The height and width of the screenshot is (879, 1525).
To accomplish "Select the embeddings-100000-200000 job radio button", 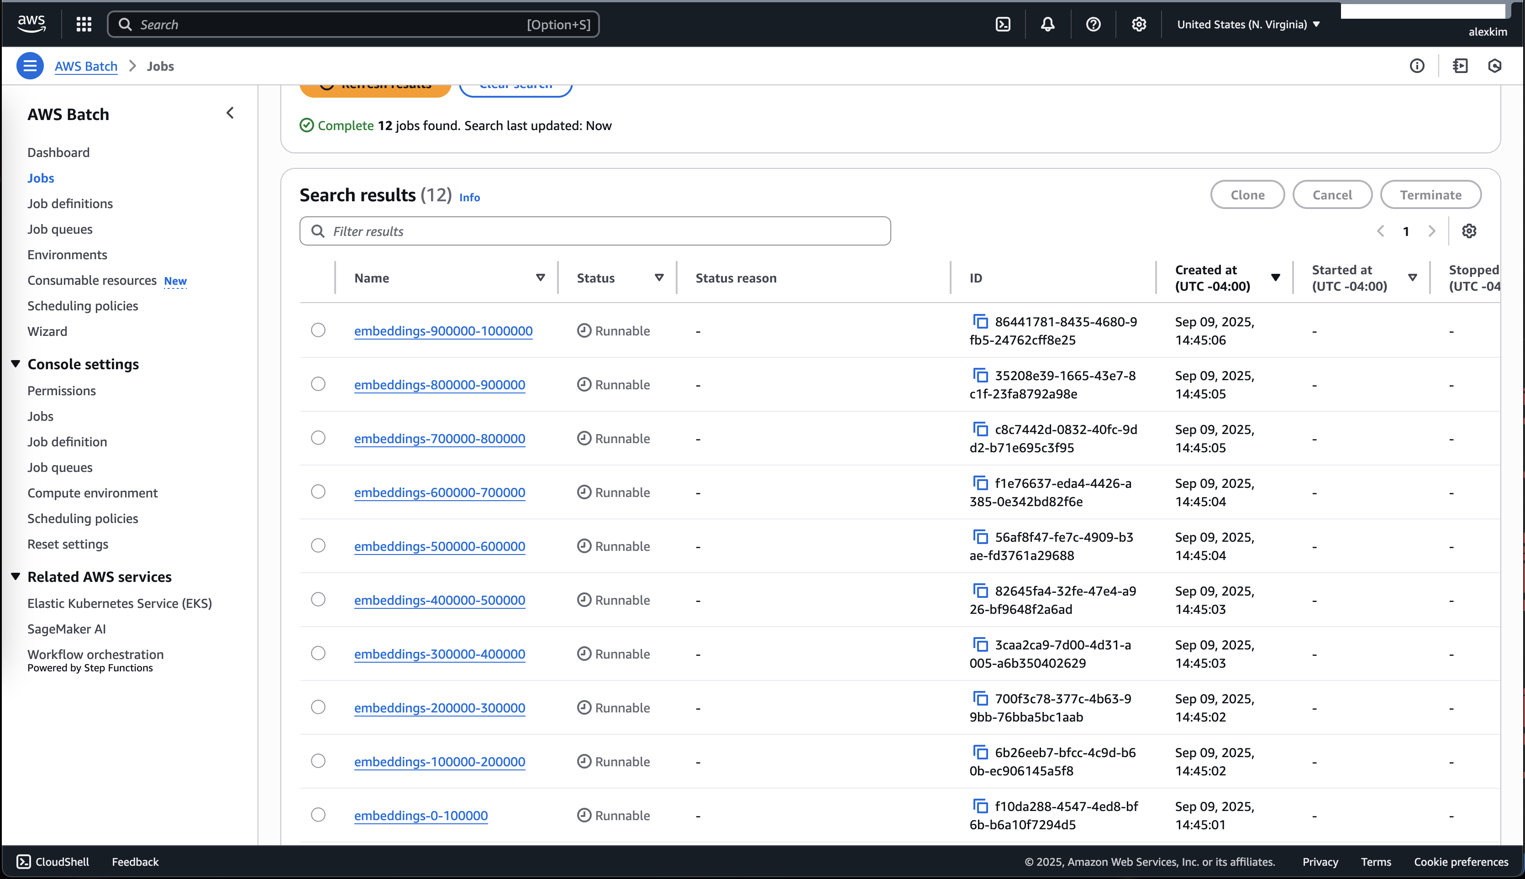I will coord(318,761).
